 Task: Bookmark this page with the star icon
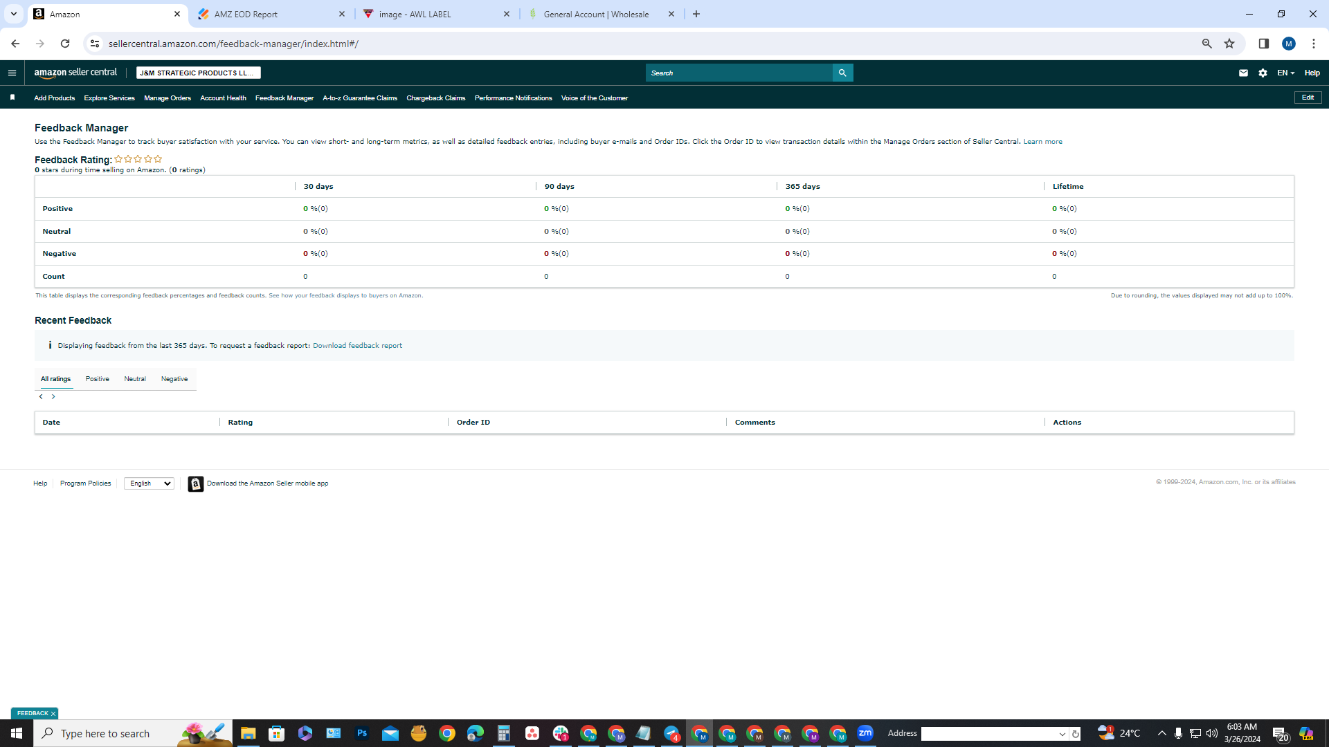coord(1229,44)
